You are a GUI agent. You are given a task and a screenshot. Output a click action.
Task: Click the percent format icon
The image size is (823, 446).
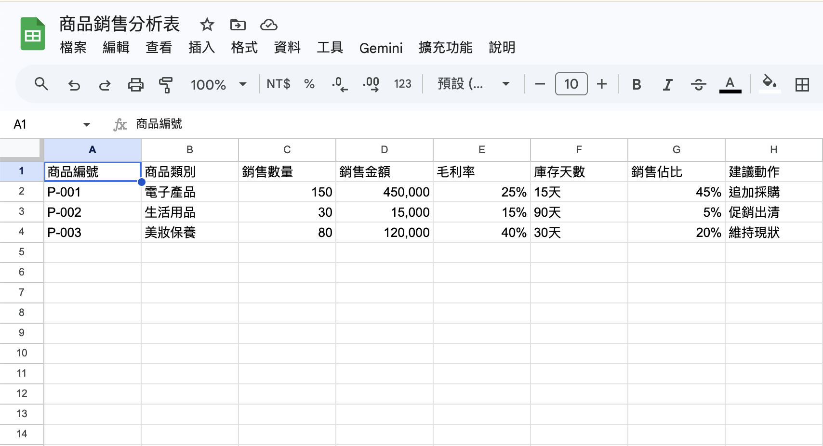[x=309, y=84]
